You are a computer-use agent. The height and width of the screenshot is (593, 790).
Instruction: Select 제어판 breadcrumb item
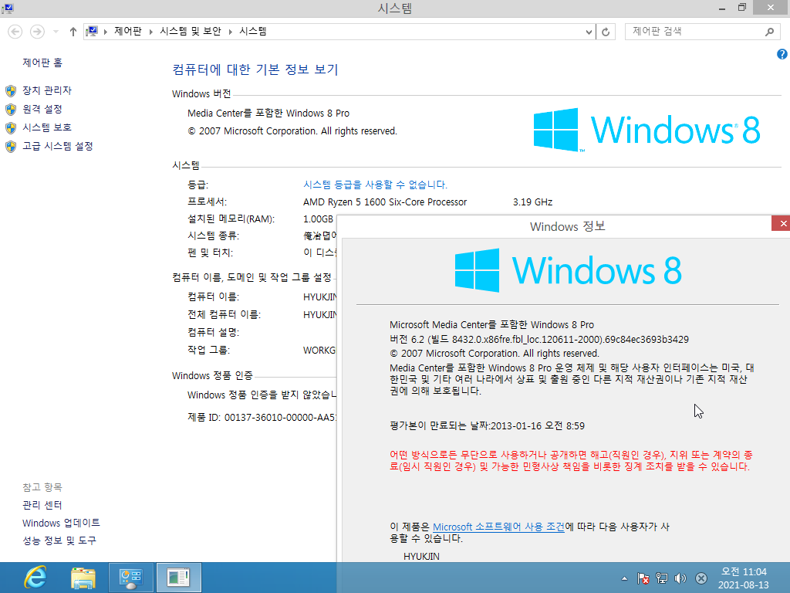128,31
